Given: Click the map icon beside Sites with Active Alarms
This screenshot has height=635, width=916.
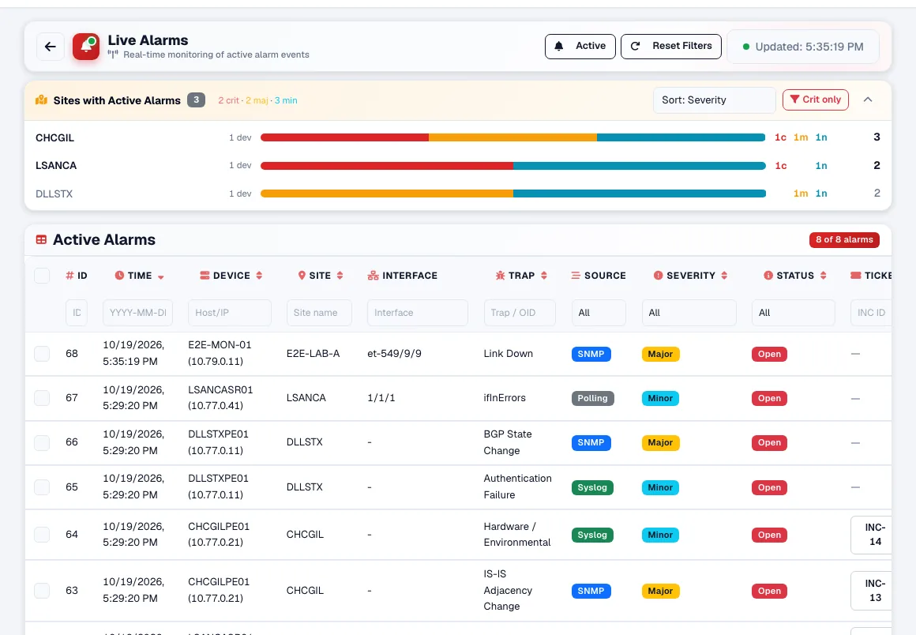Looking at the screenshot, I should pos(42,100).
